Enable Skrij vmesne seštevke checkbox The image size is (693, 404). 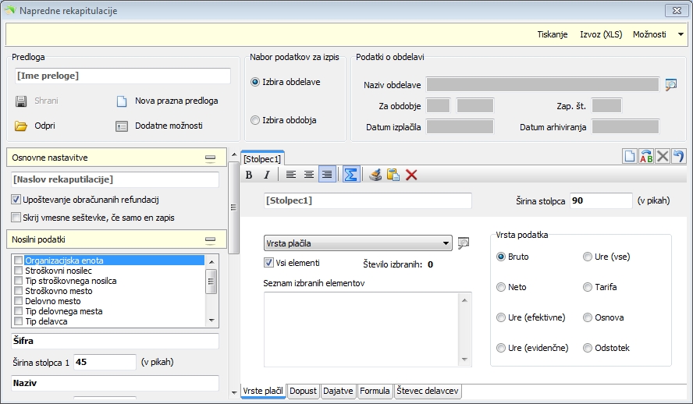(x=16, y=218)
